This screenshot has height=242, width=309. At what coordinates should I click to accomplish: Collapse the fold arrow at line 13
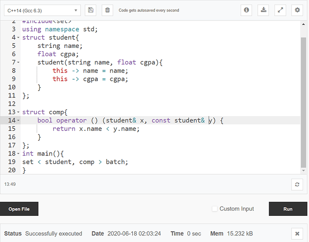pyautogui.click(x=18, y=112)
